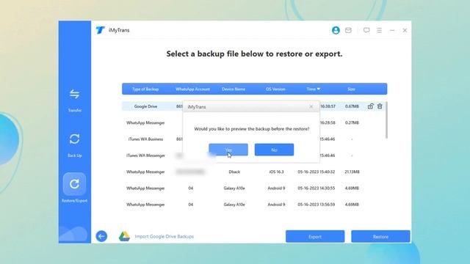Screen dimensions: 470x264
Task: Close the preview backup dialog
Action: point(311,106)
